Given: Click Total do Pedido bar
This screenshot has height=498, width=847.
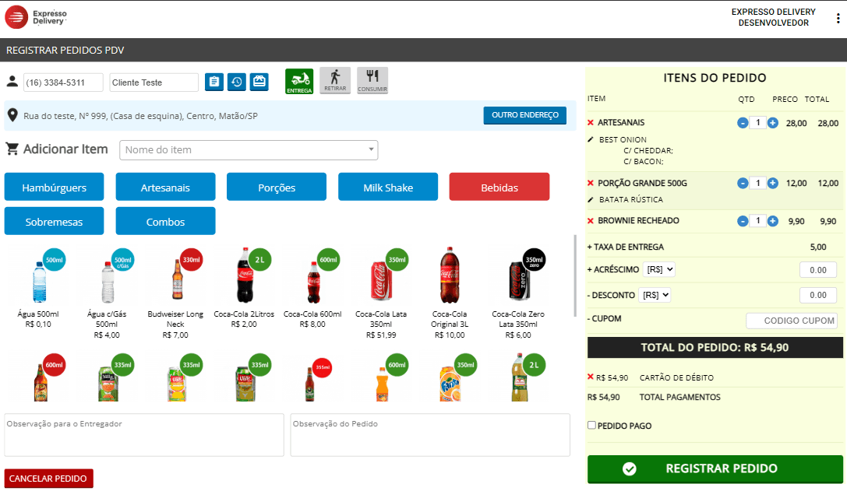Looking at the screenshot, I should pyautogui.click(x=715, y=348).
